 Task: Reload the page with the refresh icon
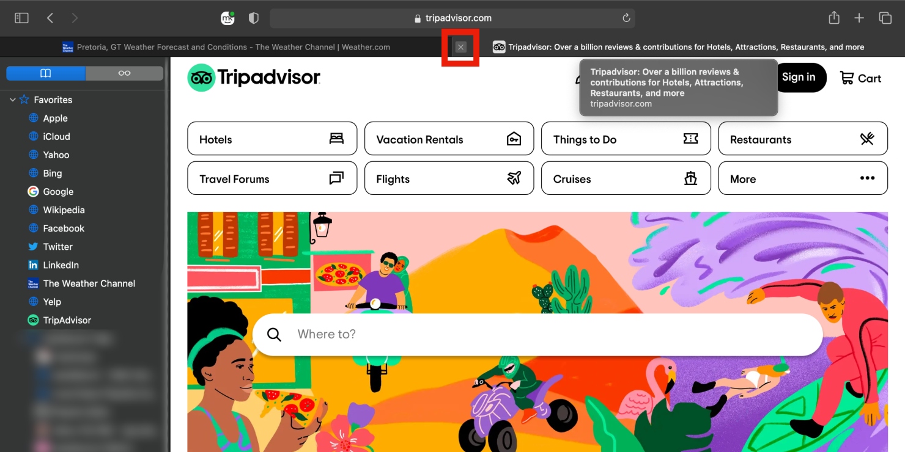pos(626,18)
